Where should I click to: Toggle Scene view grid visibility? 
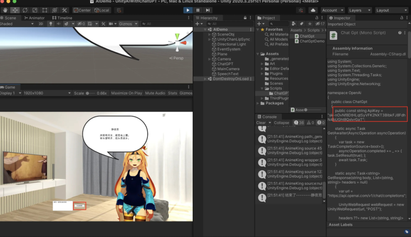point(90,24)
